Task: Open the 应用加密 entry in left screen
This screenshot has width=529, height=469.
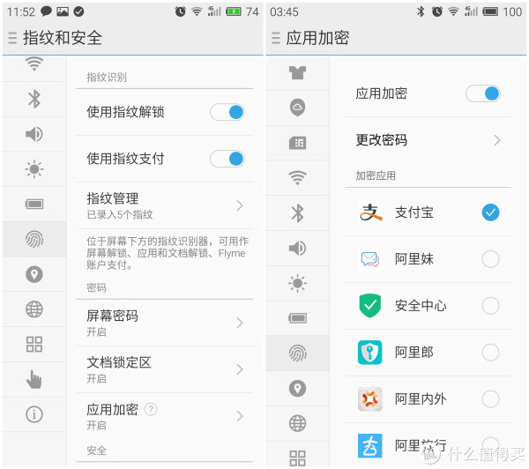Action: coord(165,416)
